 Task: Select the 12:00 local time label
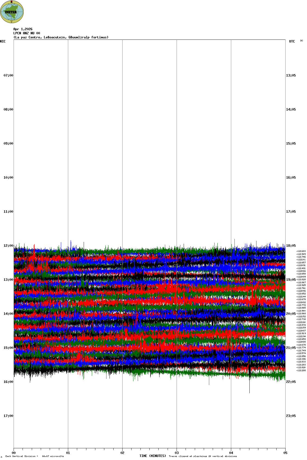click(x=8, y=246)
